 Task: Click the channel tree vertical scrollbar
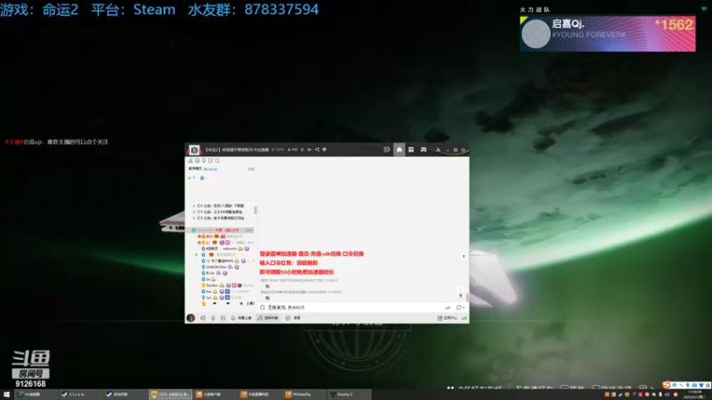(255, 210)
